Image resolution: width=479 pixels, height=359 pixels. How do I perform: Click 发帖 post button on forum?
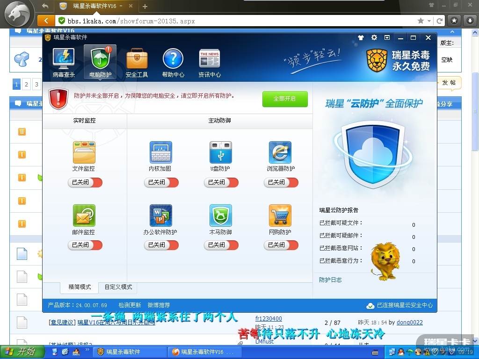[449, 83]
